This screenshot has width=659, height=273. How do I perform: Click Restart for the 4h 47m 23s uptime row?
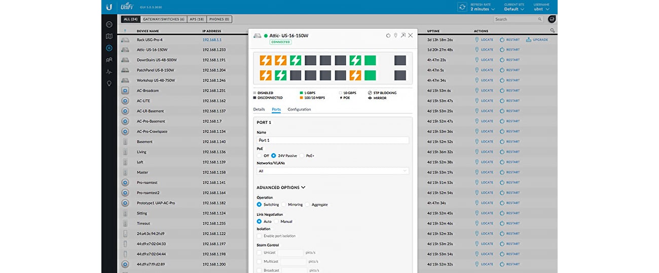coord(510,60)
